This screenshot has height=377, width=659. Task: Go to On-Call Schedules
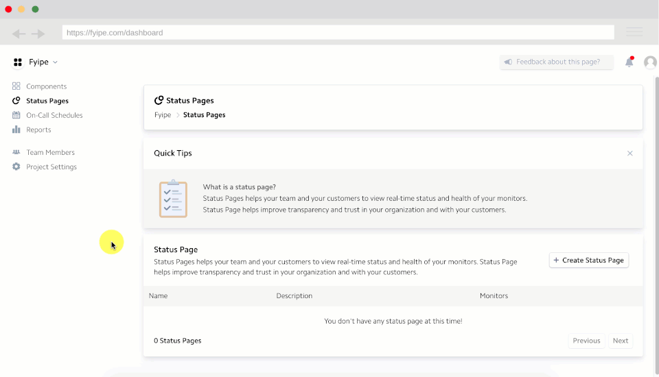(54, 115)
